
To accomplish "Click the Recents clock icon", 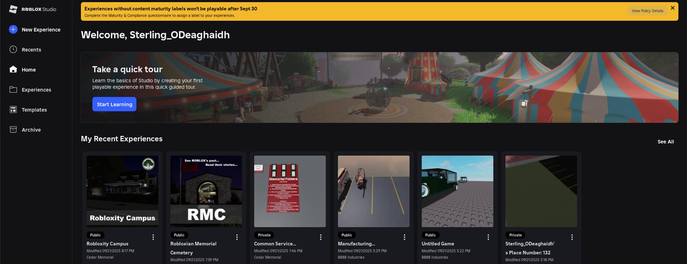I will (13, 49).
